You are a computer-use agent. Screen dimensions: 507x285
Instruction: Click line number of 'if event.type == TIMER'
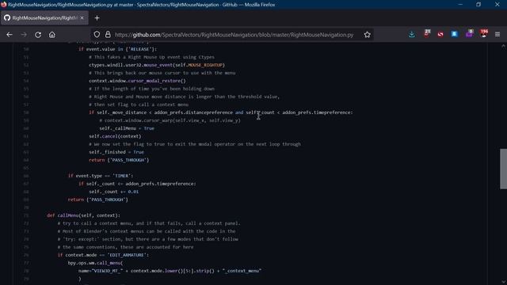(x=26, y=176)
